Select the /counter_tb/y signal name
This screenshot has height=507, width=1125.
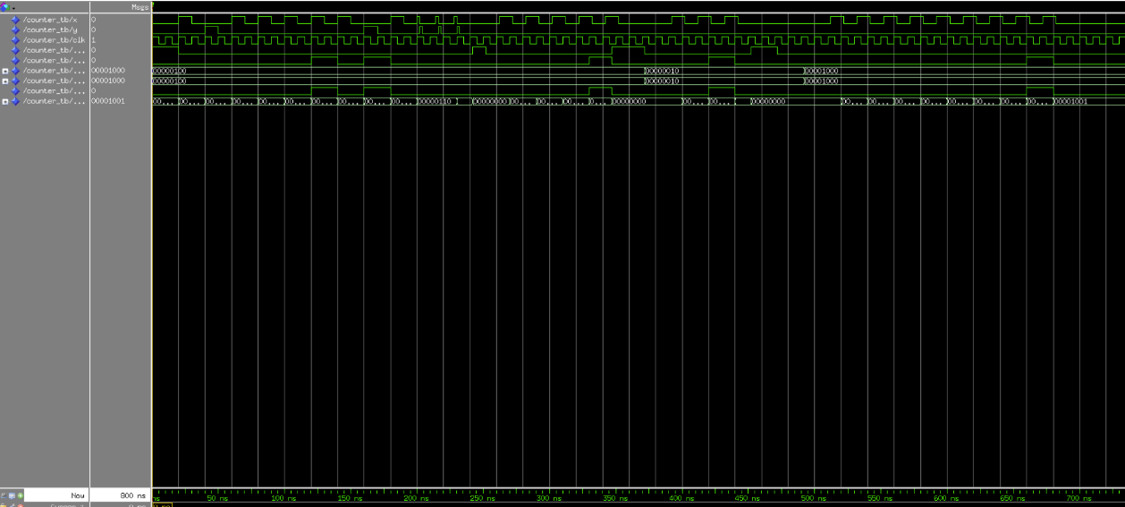pos(50,30)
